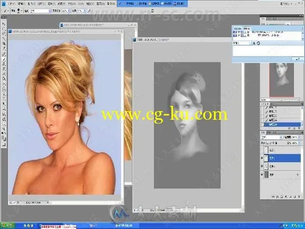Select the Crop tool
Viewport: 305px width, 229px height.
click(4, 44)
